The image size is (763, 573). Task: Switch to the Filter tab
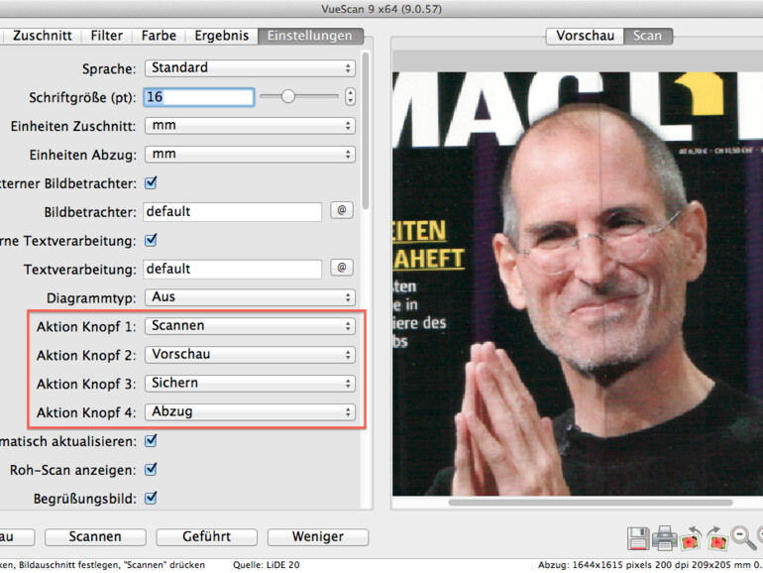click(107, 36)
